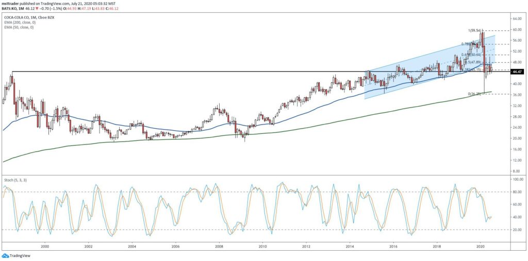Image resolution: width=528 pixels, height=261 pixels.
Task: Click the 2014 label on the time axis
Action: tap(350, 247)
